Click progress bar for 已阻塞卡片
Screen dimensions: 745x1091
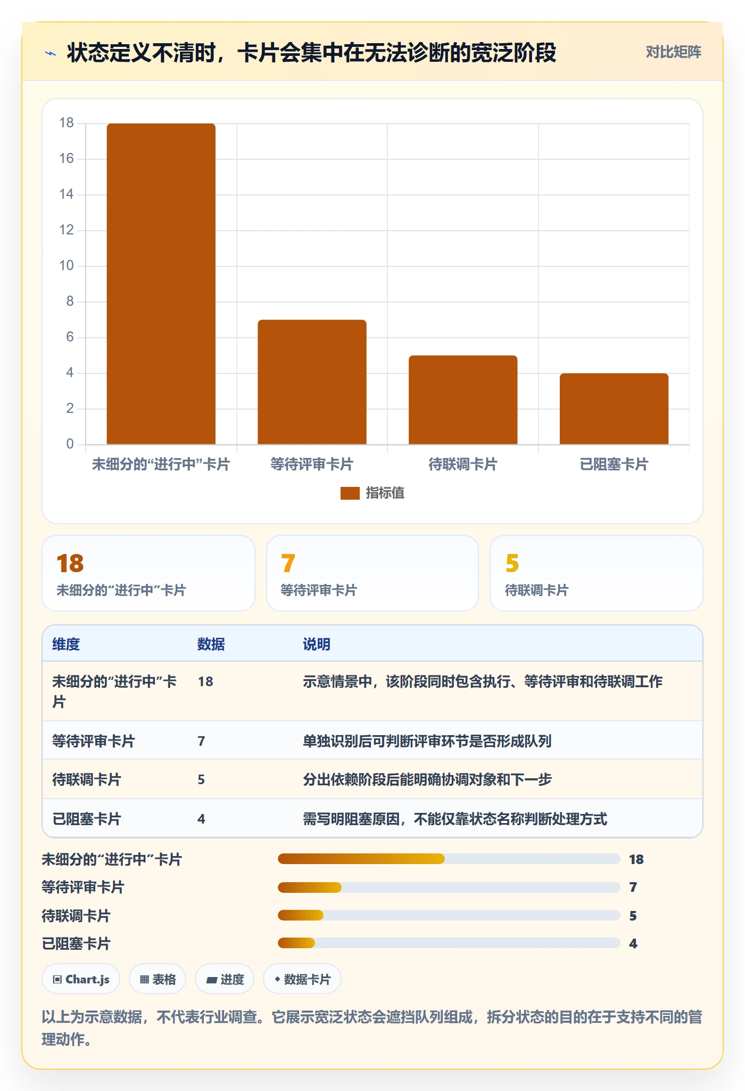pyautogui.click(x=449, y=943)
